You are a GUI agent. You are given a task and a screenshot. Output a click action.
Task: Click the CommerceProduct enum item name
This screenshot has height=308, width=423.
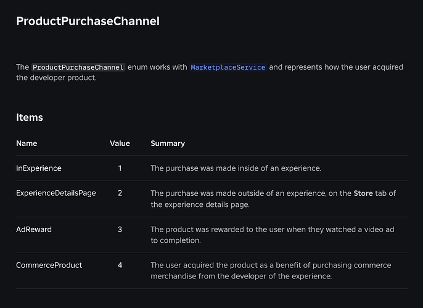click(x=49, y=265)
